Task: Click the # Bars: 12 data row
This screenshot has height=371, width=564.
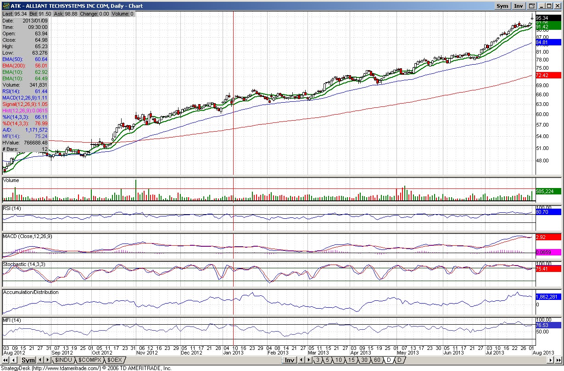Action: click(25, 149)
